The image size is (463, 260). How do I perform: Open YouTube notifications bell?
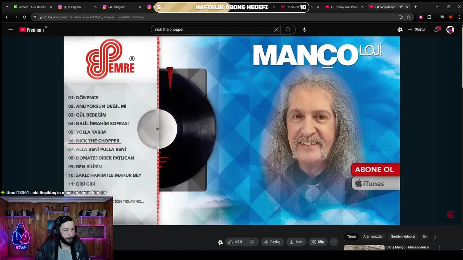pos(437,30)
